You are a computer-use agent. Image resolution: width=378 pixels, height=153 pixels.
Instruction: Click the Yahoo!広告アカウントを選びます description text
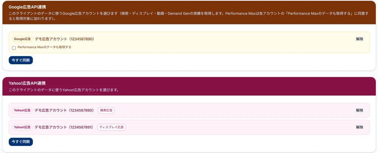[64, 90]
